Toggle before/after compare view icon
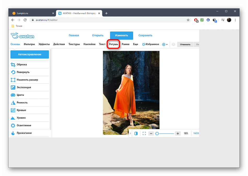 pyautogui.click(x=136, y=133)
